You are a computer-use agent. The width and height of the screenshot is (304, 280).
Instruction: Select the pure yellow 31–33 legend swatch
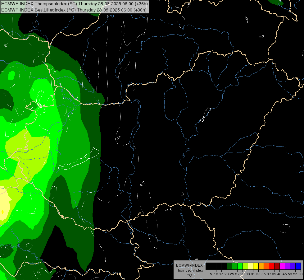256,266
